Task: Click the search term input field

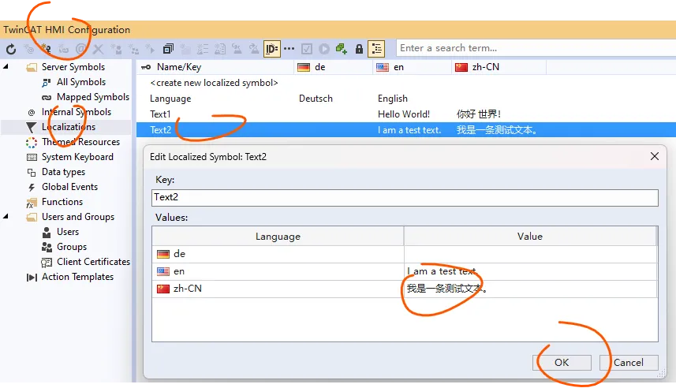Action: pos(536,48)
